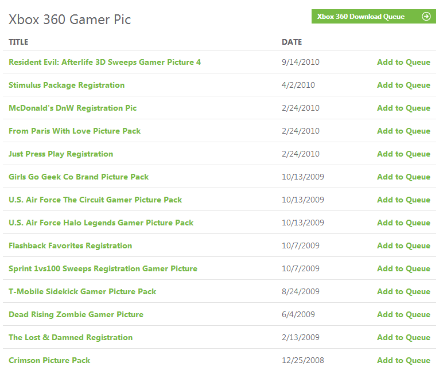
Task: Add T-Mobile Sidekick Gamer Picture Pack to queue
Action: click(403, 291)
